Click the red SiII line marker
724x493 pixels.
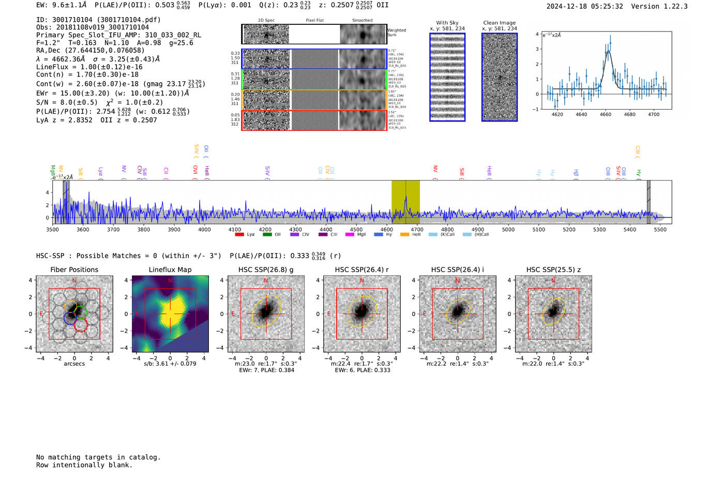tap(462, 173)
